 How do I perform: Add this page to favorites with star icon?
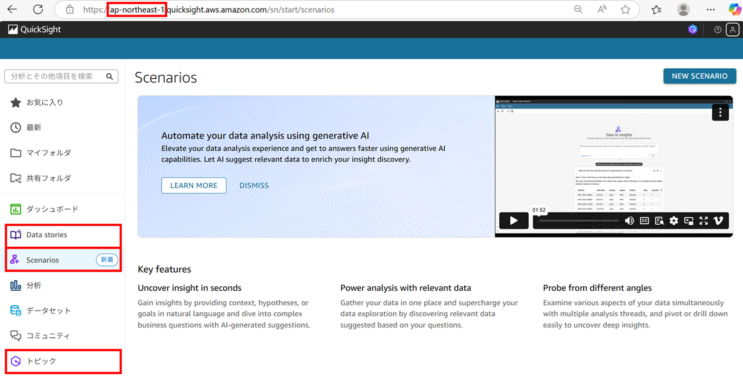click(625, 9)
